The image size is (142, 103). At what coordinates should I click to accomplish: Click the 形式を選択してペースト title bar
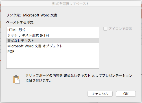[71, 4]
